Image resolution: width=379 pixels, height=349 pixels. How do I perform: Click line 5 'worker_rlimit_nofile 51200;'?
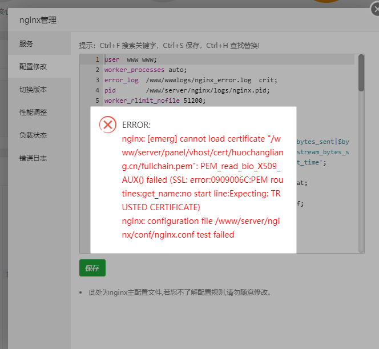[155, 101]
